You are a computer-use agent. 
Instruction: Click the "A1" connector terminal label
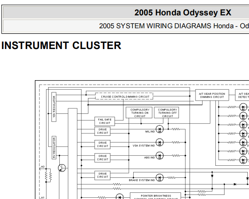coord(43,198)
